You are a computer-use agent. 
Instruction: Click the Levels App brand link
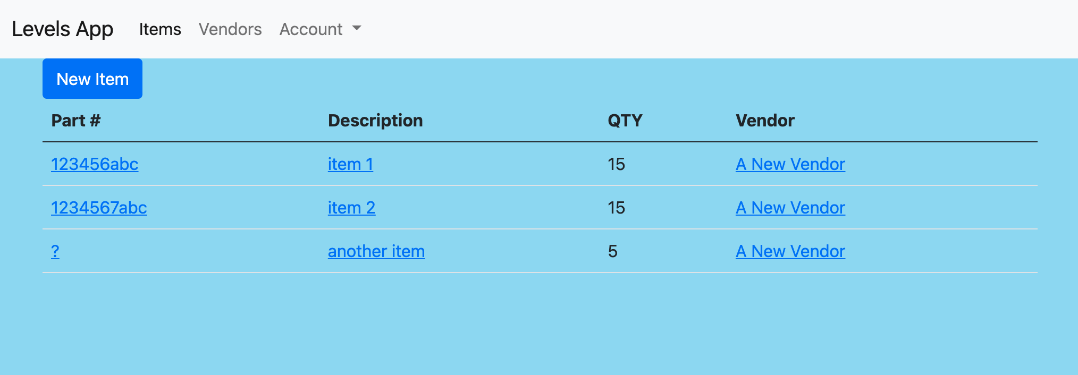[x=62, y=29]
